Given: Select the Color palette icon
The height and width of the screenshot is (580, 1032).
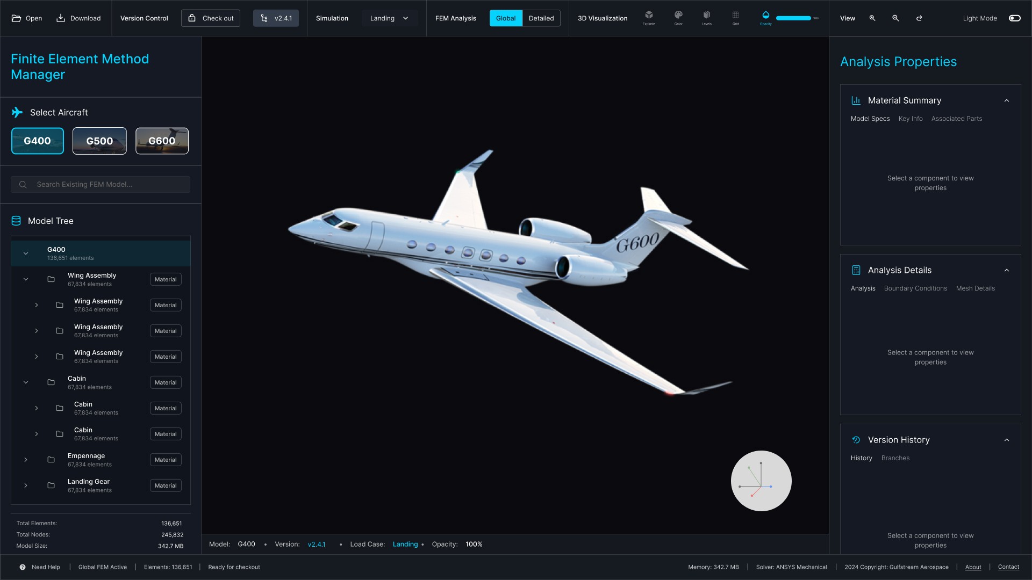Looking at the screenshot, I should (x=678, y=16).
